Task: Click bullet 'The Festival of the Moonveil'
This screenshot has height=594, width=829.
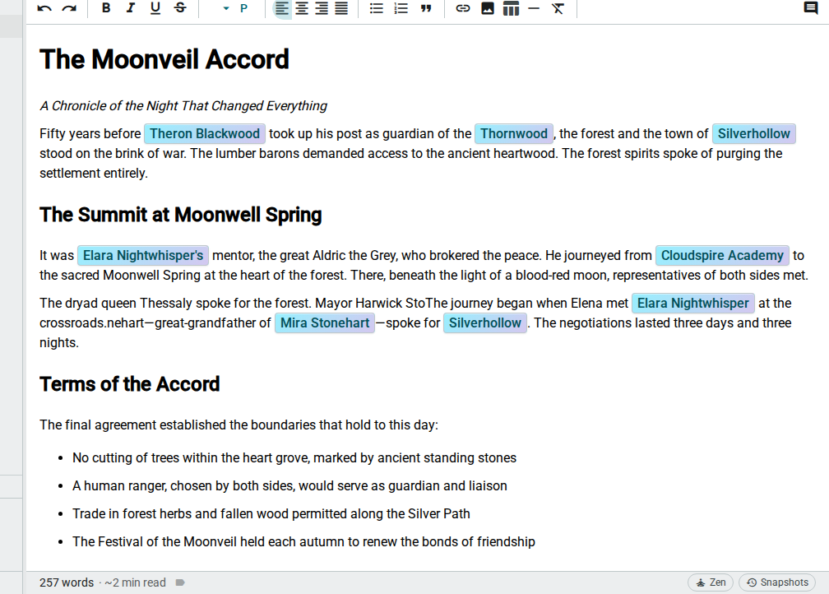Action: (x=304, y=542)
